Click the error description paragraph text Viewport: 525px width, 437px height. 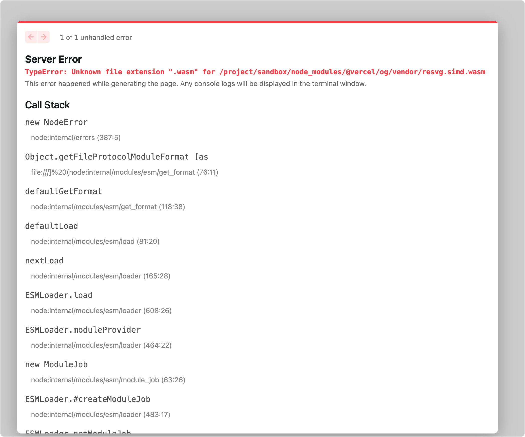(x=196, y=84)
